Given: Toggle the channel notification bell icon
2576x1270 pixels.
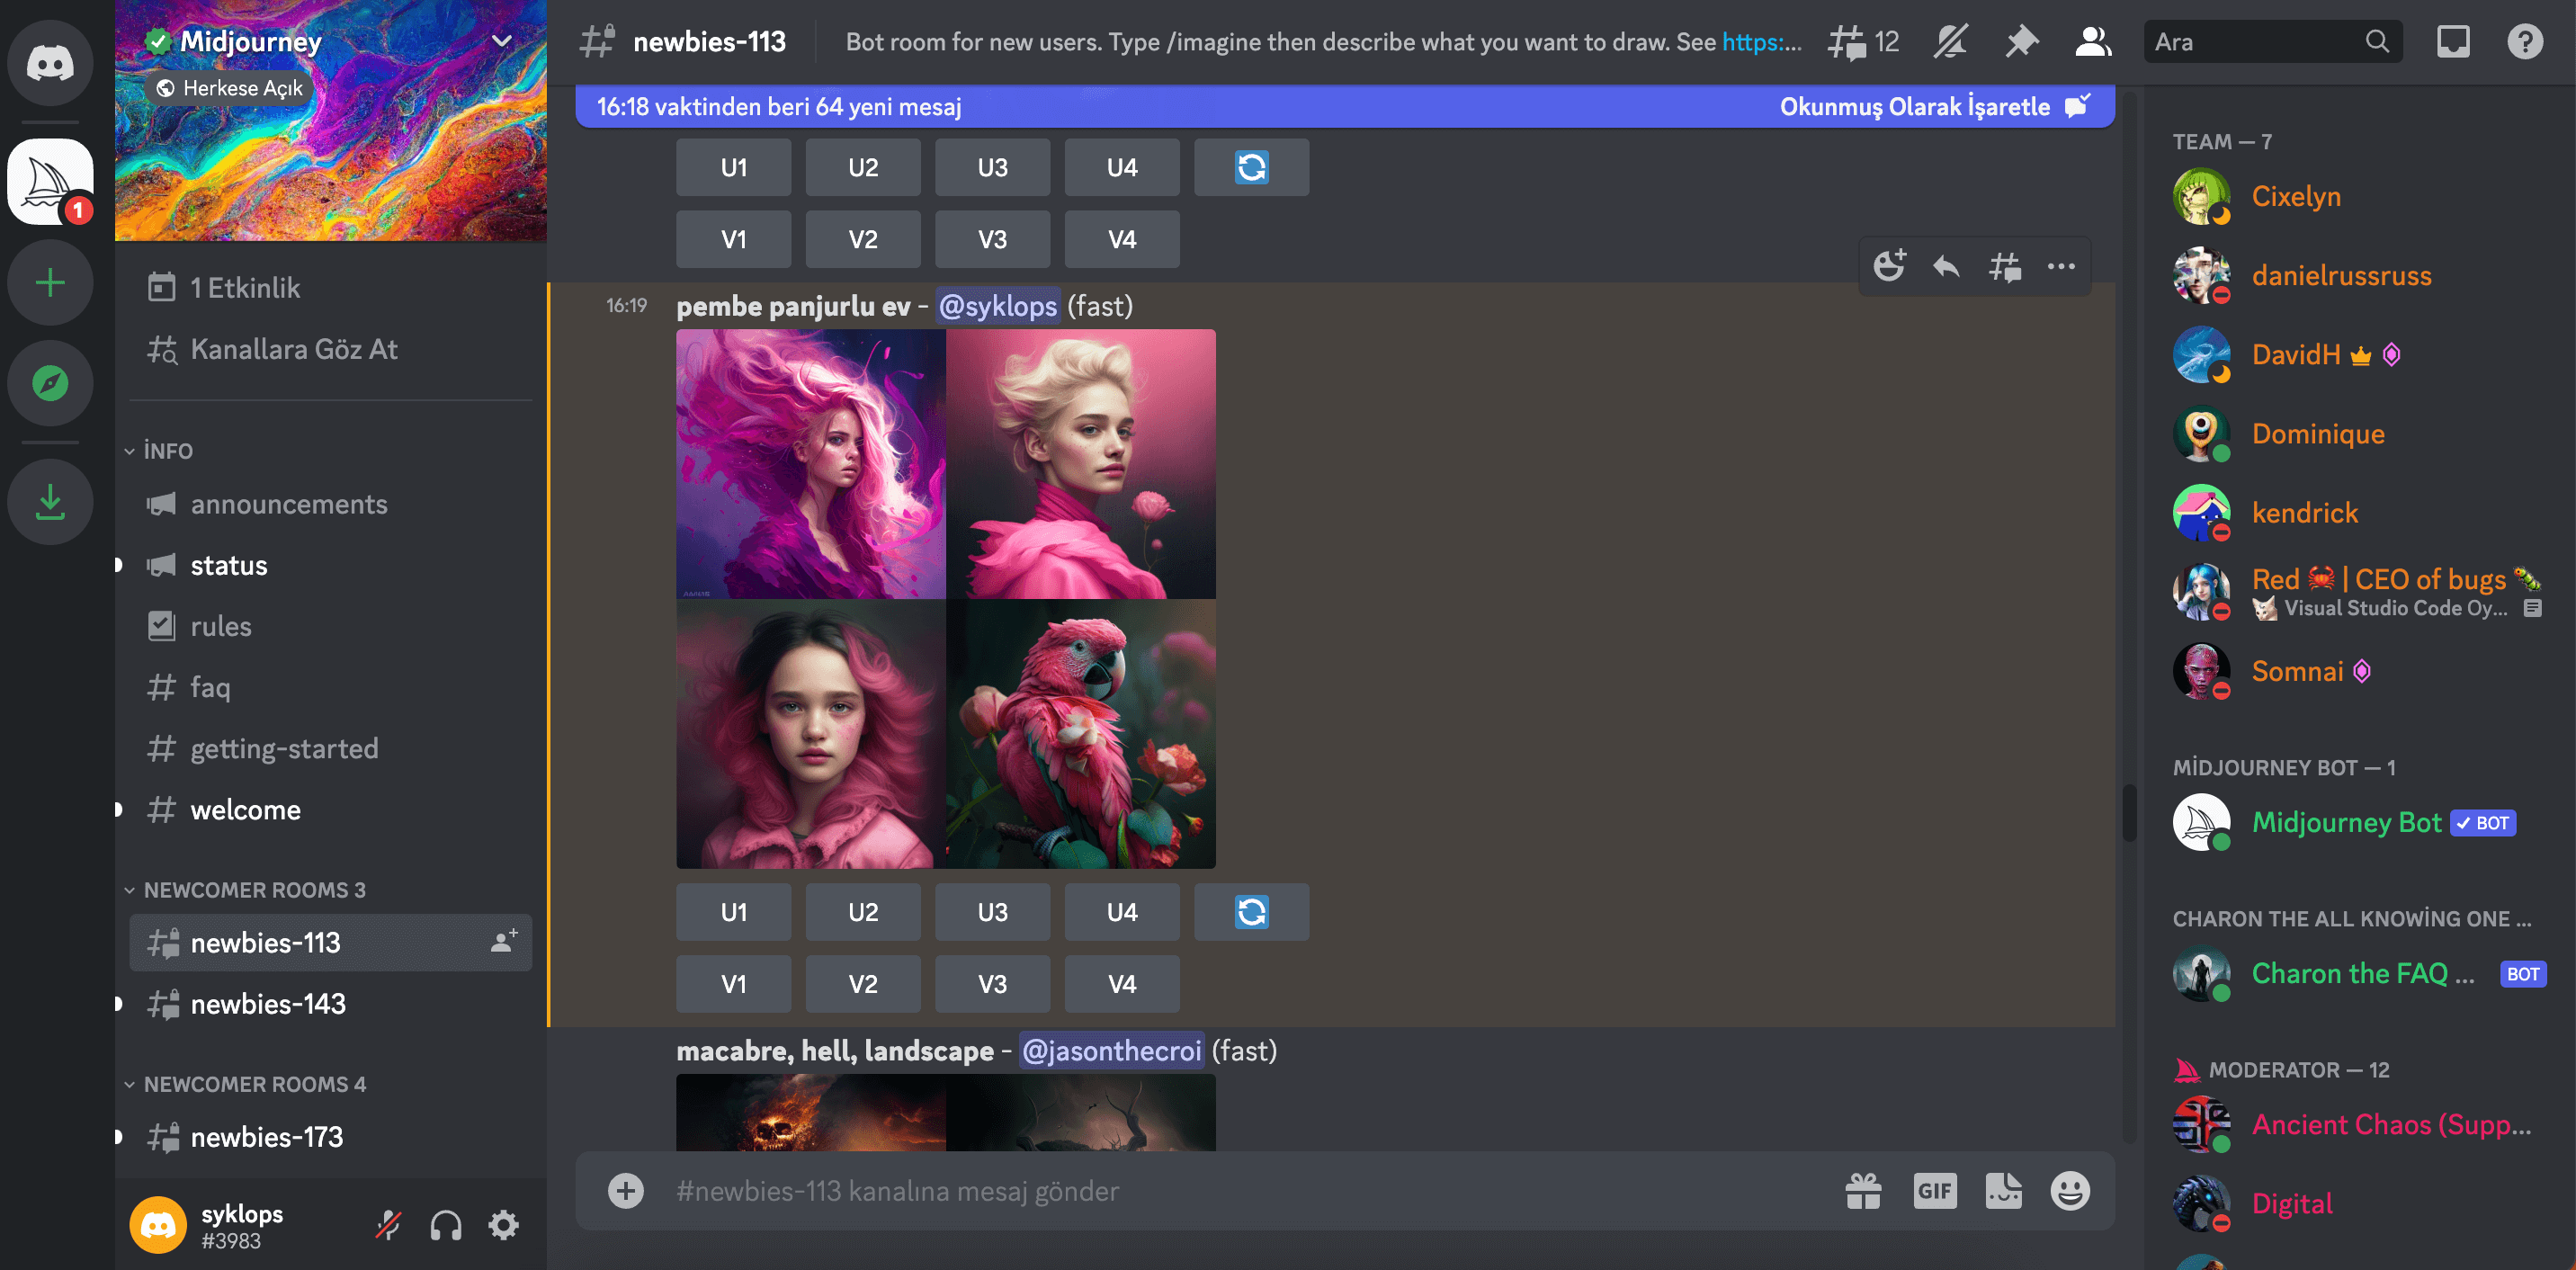Looking at the screenshot, I should [x=1950, y=42].
